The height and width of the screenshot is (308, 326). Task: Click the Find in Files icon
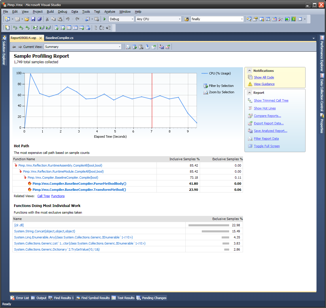click(187, 19)
